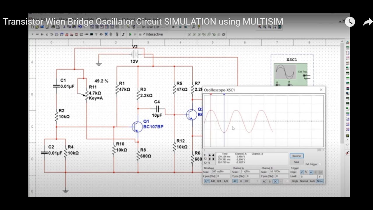Click the Undo arrow icon

80,27
